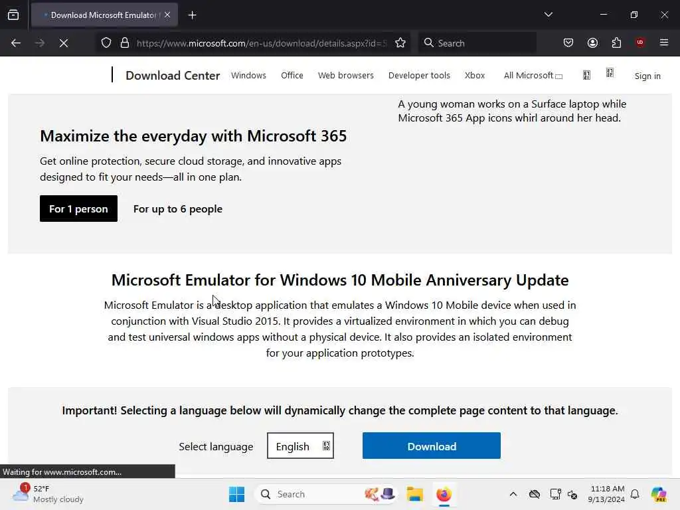The width and height of the screenshot is (680, 510).
Task: Click the Maximize the everyday with Microsoft 365 heading
Action: tap(193, 136)
